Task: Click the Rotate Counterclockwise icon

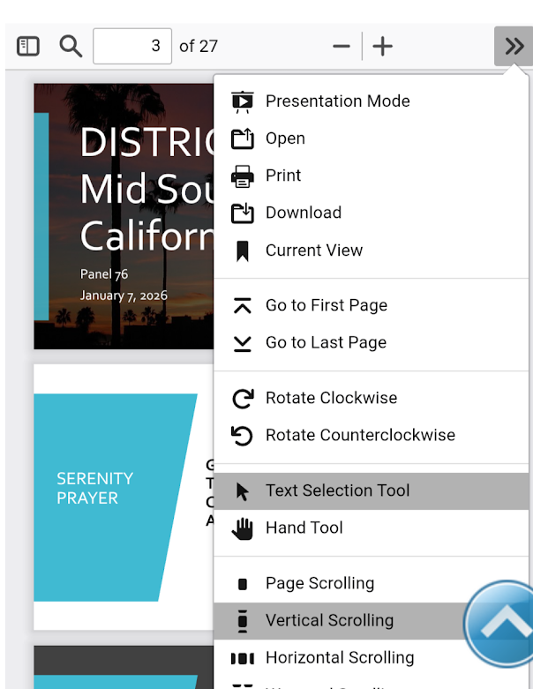Action: pyautogui.click(x=242, y=435)
